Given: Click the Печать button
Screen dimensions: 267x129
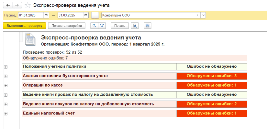Looking at the screenshot, I should tap(119, 26).
